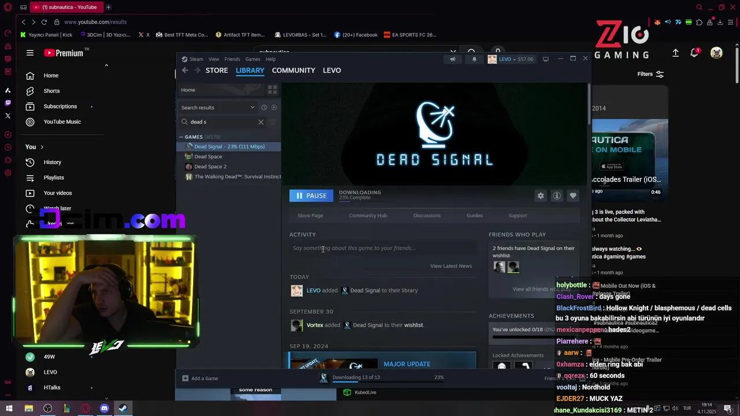Viewport: 740px width, 416px height.
Task: Collapse the GAMES category in library
Action: (181, 137)
